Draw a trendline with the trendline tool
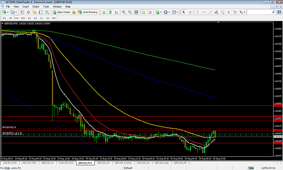283x170 pixels. (210, 12)
